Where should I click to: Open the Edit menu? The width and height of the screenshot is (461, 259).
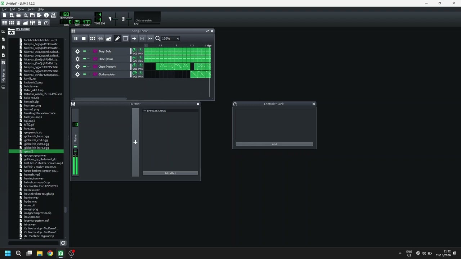(13, 9)
